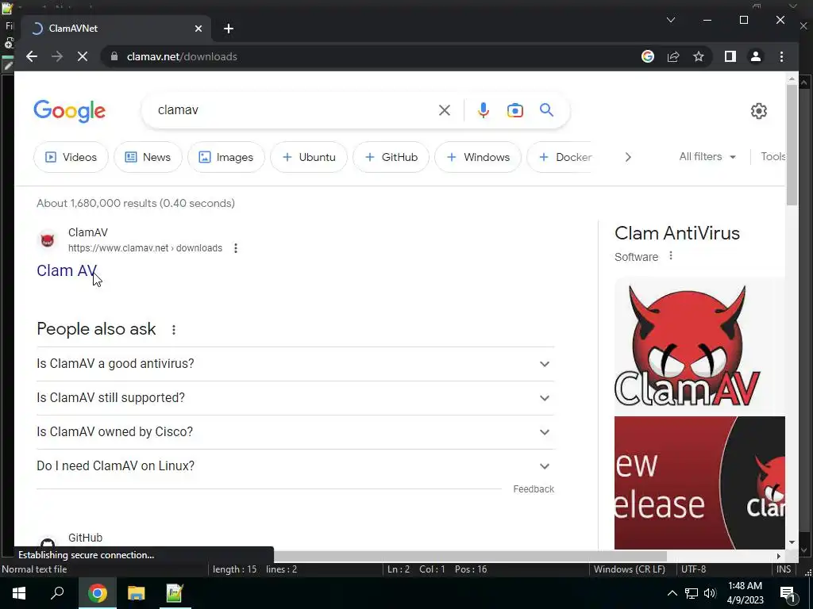Click Windows (CR LF) in Notepad++ status bar
Image resolution: width=813 pixels, height=609 pixels.
(629, 569)
